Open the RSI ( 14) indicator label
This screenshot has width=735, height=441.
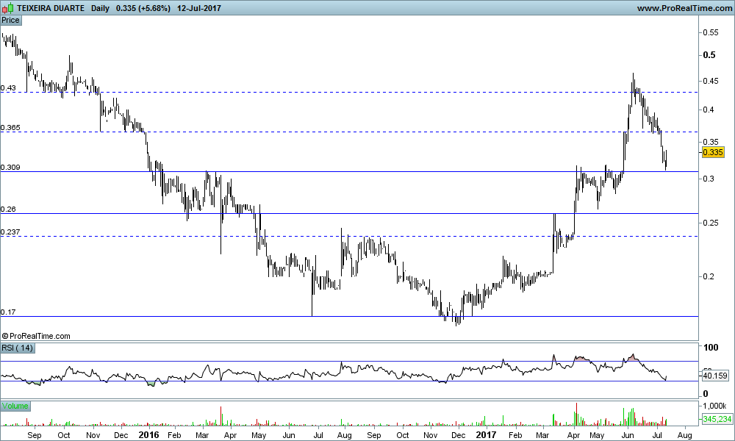[18, 348]
